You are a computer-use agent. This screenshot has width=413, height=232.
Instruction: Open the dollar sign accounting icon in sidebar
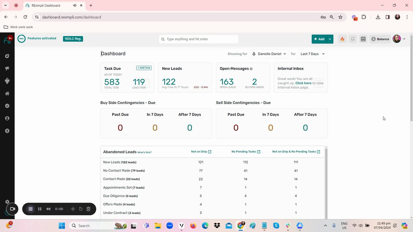tap(7, 131)
